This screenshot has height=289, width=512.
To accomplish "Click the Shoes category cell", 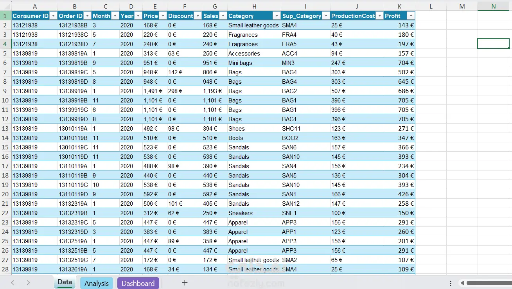I will point(254,129).
